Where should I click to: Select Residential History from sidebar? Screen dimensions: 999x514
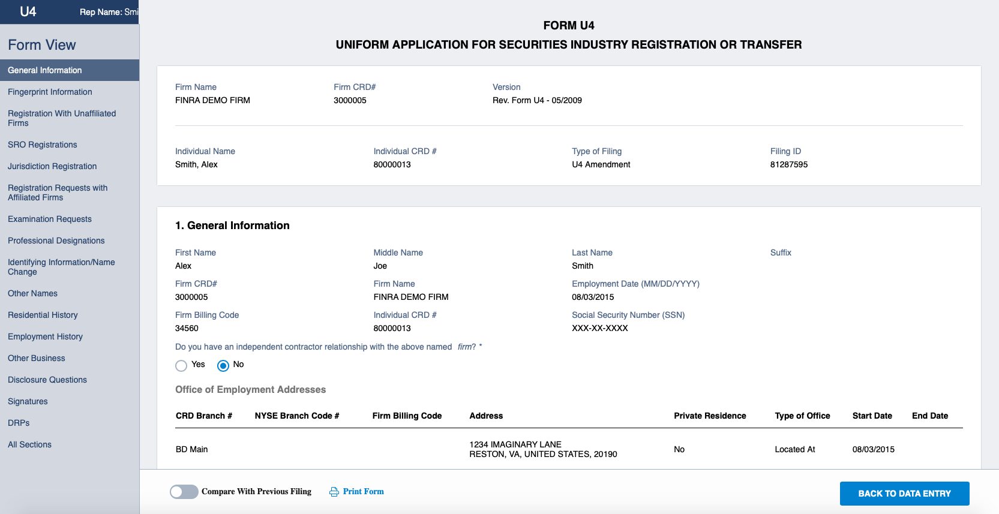(x=43, y=315)
